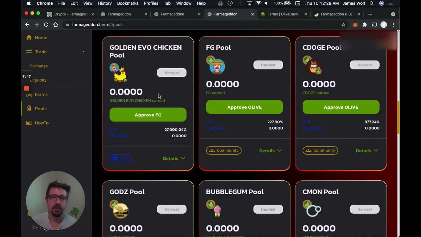Harvest the BUBBLEGUM Pool rewards

click(268, 209)
